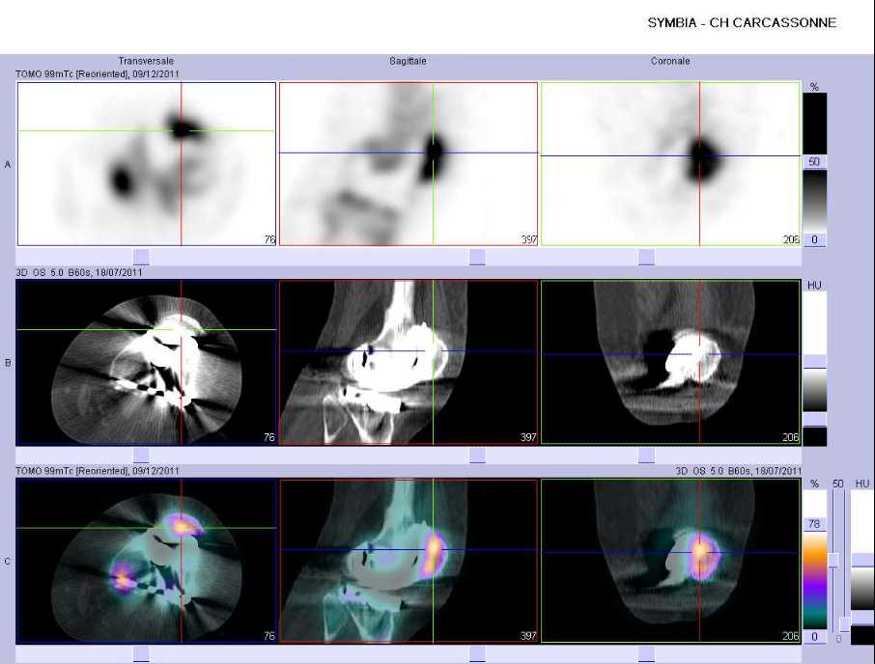Click slice slider handle under row A coronal view

click(x=646, y=257)
